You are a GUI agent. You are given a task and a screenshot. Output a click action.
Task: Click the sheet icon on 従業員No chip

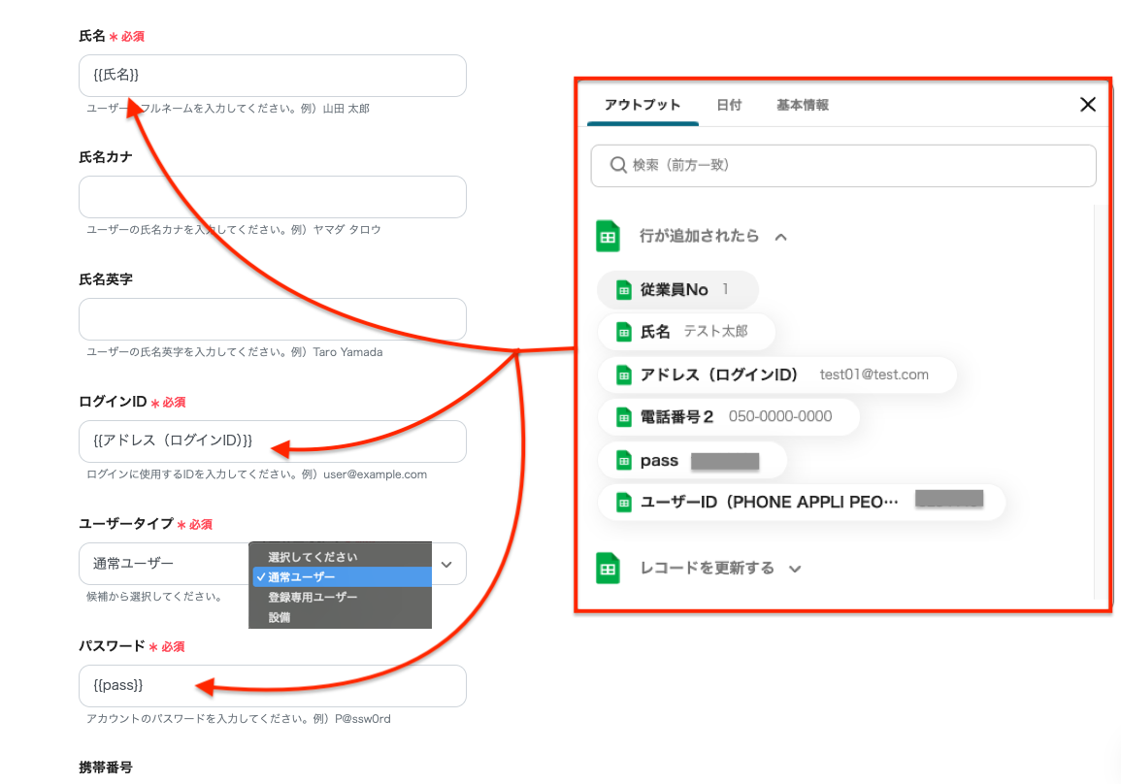[623, 290]
